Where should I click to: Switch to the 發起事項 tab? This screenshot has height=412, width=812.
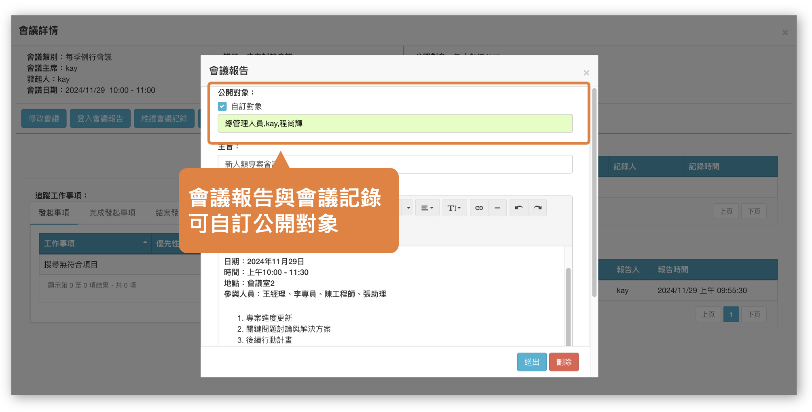54,212
